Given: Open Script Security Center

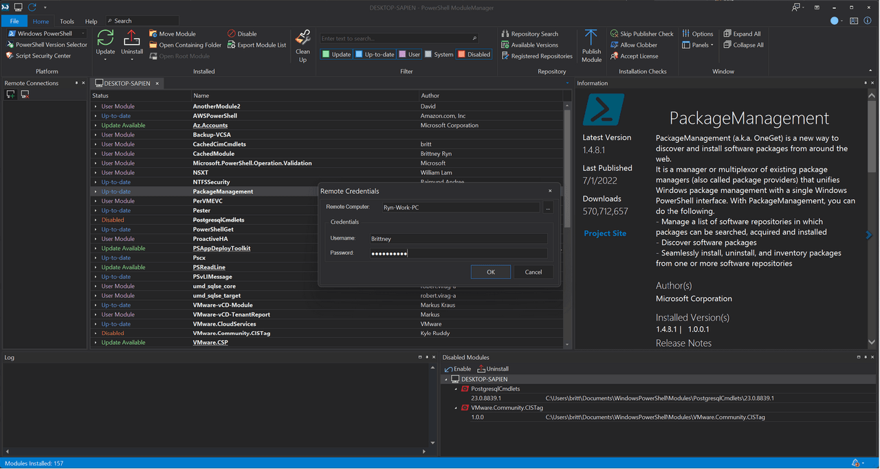Looking at the screenshot, I should point(38,56).
